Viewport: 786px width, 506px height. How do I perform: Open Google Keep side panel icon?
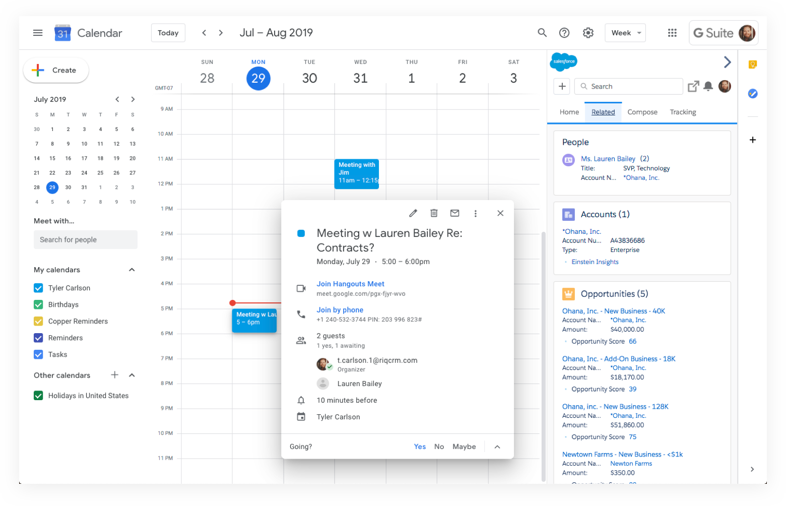[753, 65]
